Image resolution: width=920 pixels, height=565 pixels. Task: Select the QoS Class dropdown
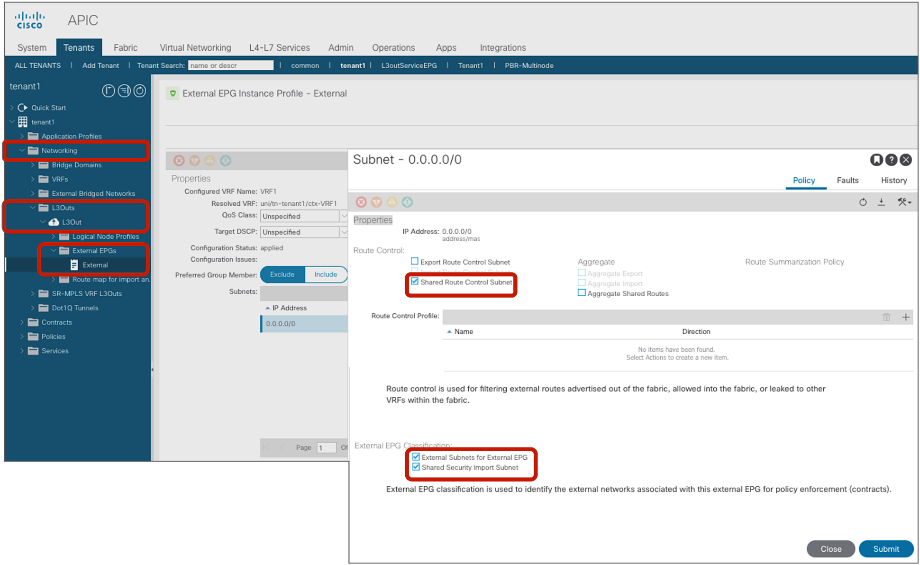coord(302,216)
